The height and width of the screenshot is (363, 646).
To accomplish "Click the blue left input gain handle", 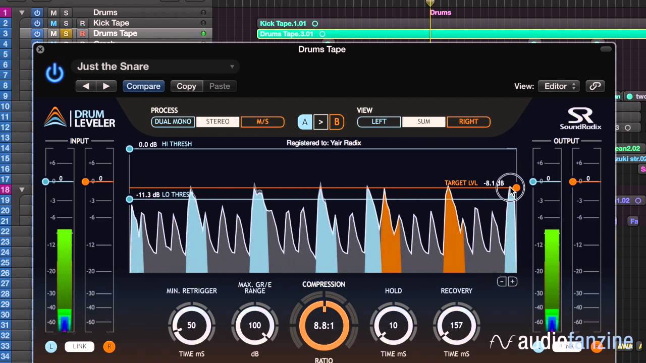I will pos(45,181).
